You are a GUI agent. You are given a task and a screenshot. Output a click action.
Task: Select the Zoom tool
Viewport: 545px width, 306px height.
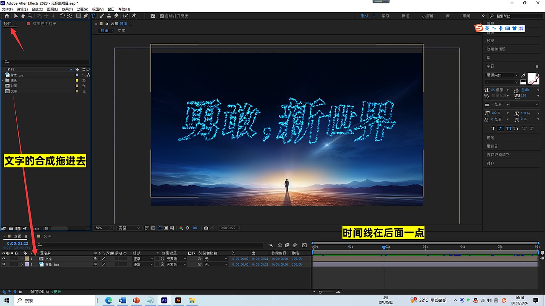click(30, 16)
